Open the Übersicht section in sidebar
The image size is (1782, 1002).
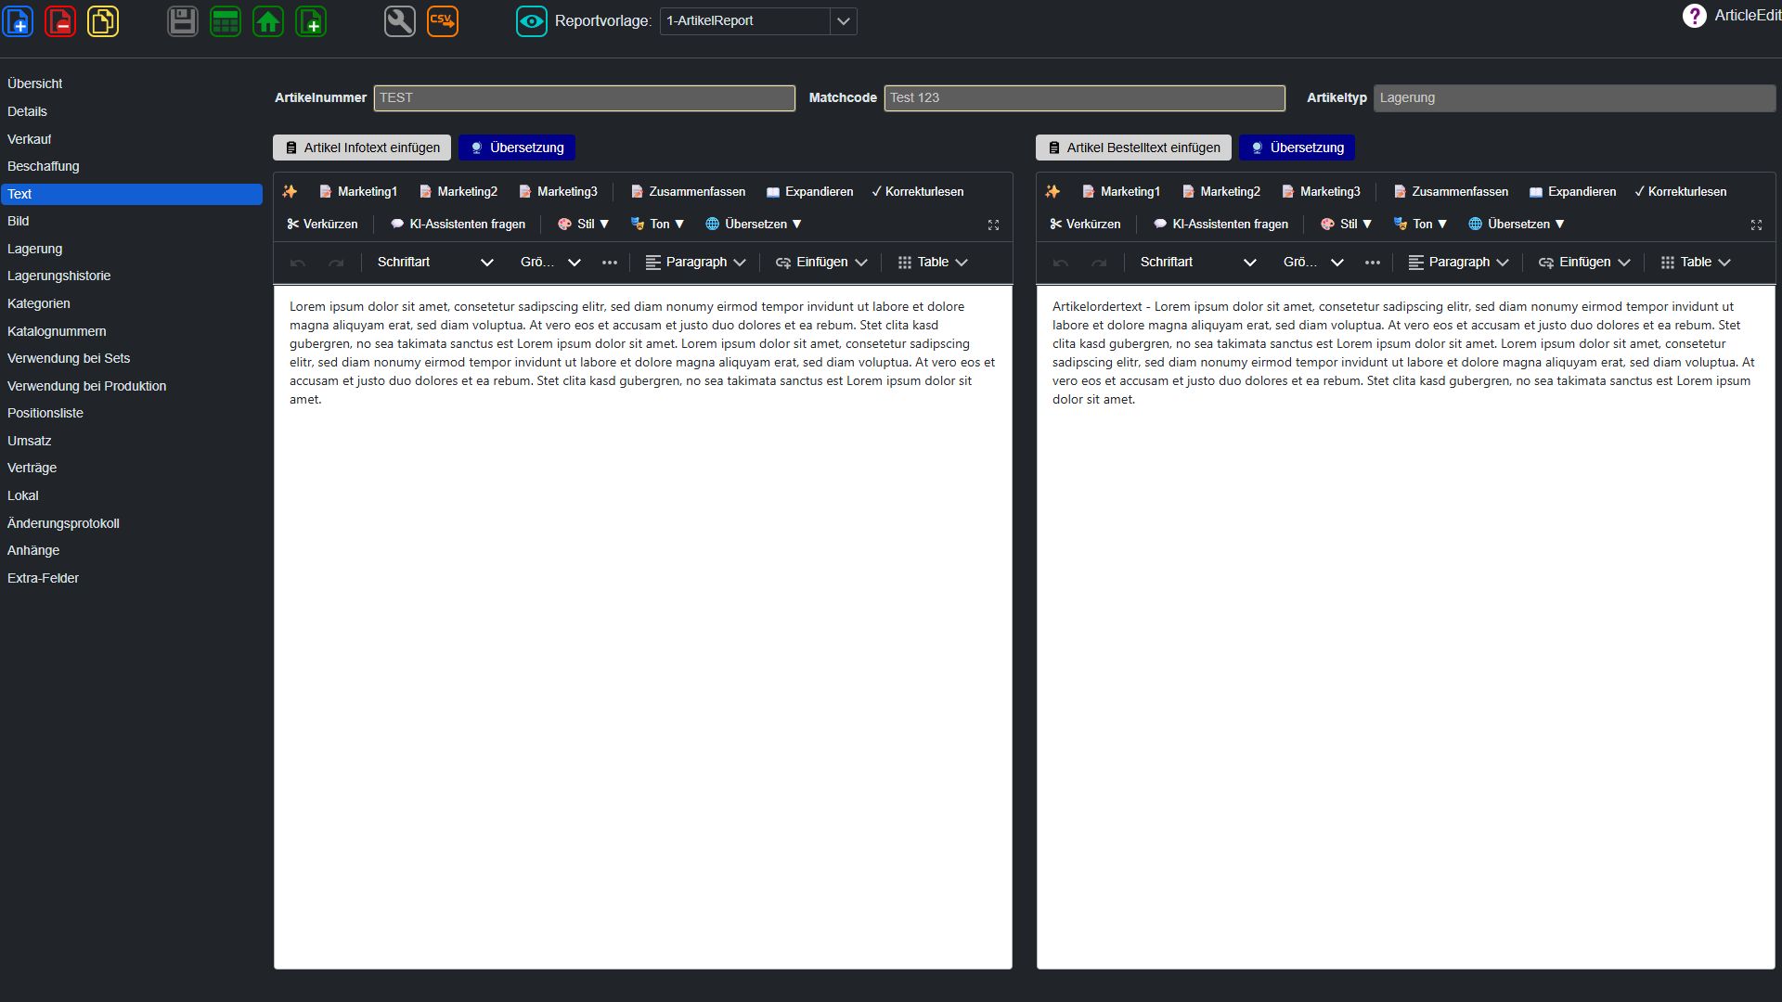click(x=35, y=83)
